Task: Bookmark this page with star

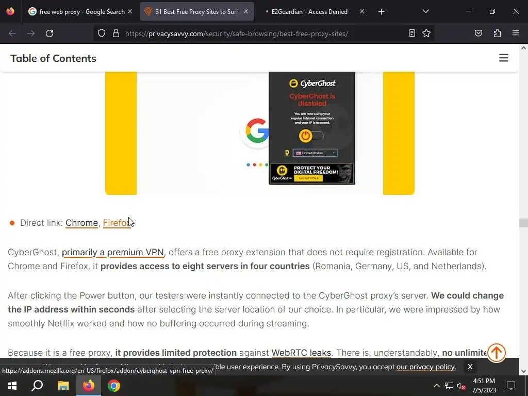Action: [426, 33]
